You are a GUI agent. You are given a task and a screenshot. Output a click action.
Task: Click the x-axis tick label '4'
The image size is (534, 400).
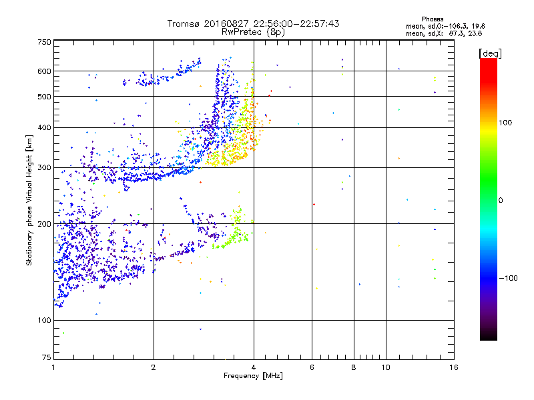coord(254,367)
